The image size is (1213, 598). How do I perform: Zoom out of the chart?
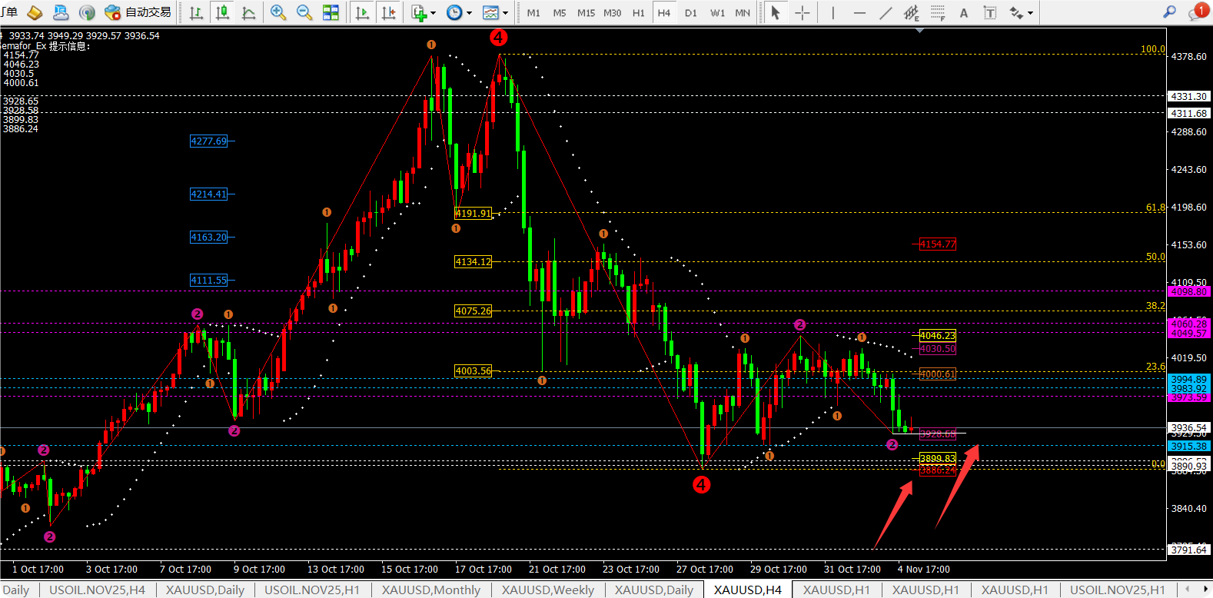coord(304,12)
